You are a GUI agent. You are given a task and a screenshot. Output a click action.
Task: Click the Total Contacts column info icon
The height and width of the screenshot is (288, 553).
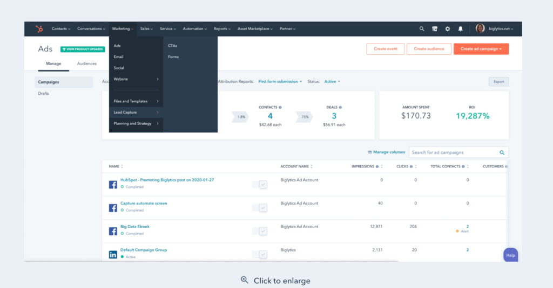pos(463,167)
